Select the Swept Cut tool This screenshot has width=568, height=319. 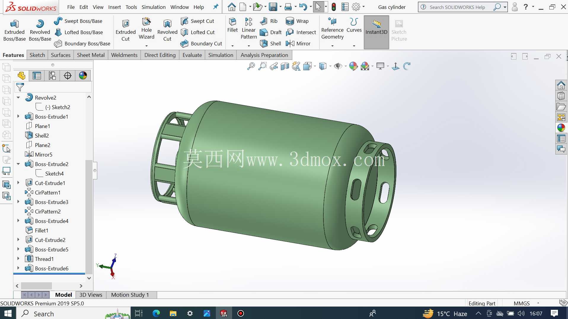[197, 21]
